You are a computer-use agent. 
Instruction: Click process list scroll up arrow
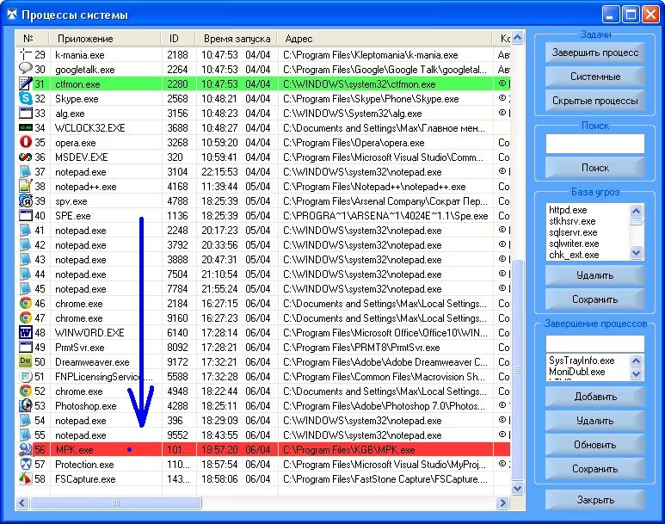tap(517, 38)
